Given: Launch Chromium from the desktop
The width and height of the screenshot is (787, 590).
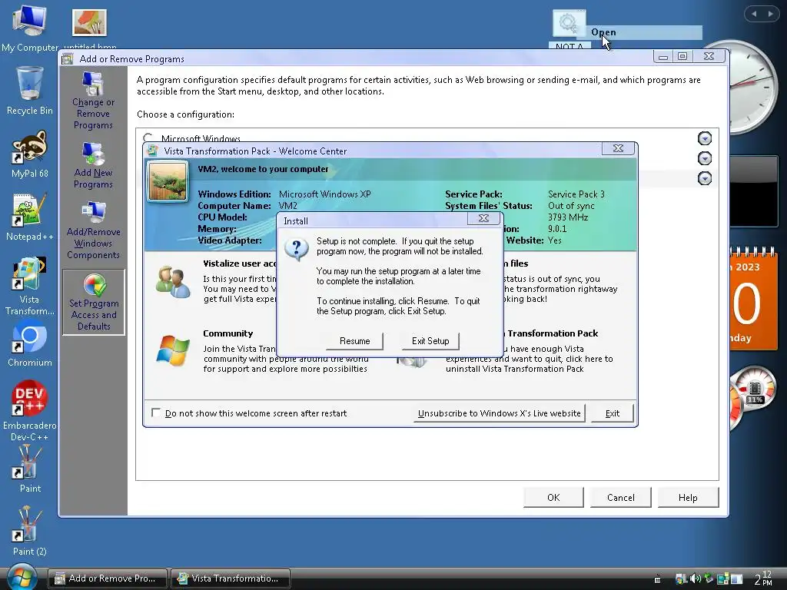Looking at the screenshot, I should point(30,344).
